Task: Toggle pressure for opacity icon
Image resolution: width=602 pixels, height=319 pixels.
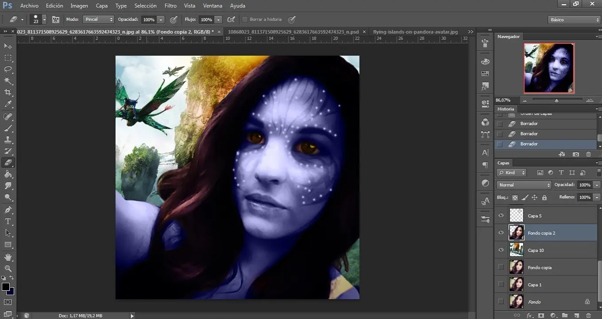Action: point(174,19)
